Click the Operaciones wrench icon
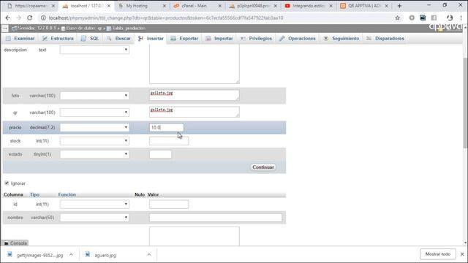Screen dimensions: 468x263 click(x=282, y=39)
